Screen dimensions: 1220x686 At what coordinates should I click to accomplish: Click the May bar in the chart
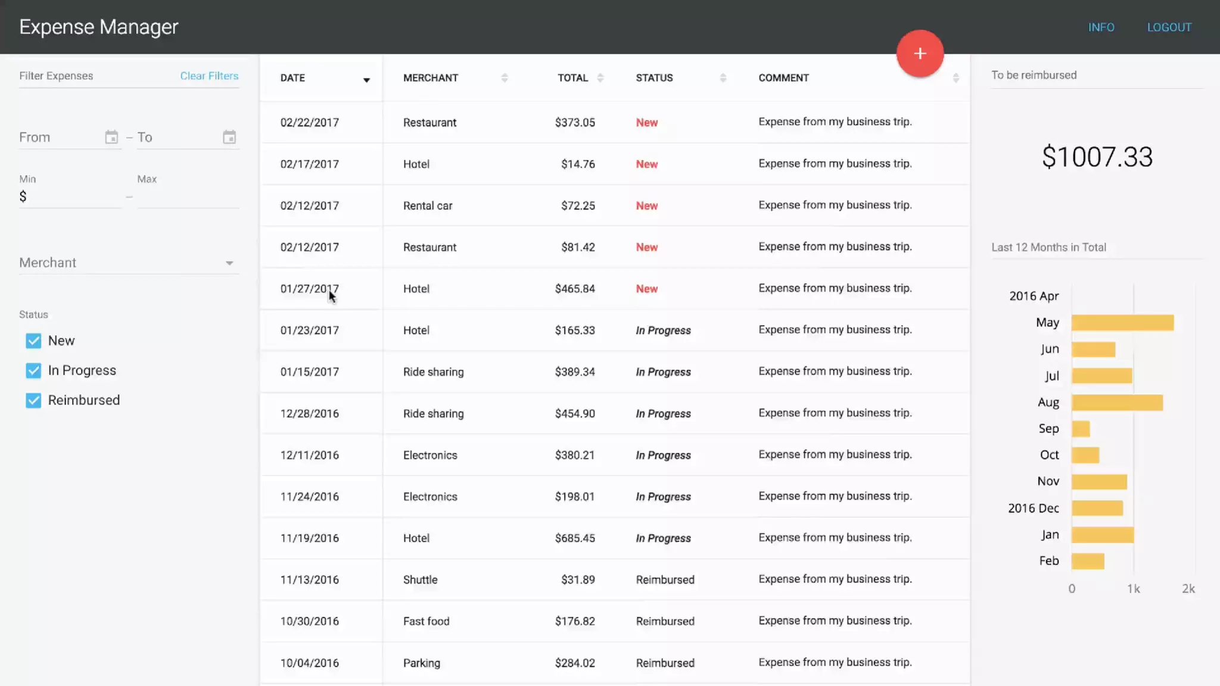click(x=1122, y=323)
